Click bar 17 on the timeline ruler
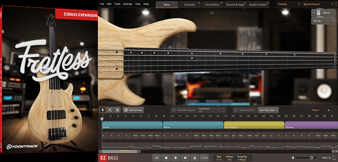This screenshot has height=162, width=338. pyautogui.click(x=225, y=116)
